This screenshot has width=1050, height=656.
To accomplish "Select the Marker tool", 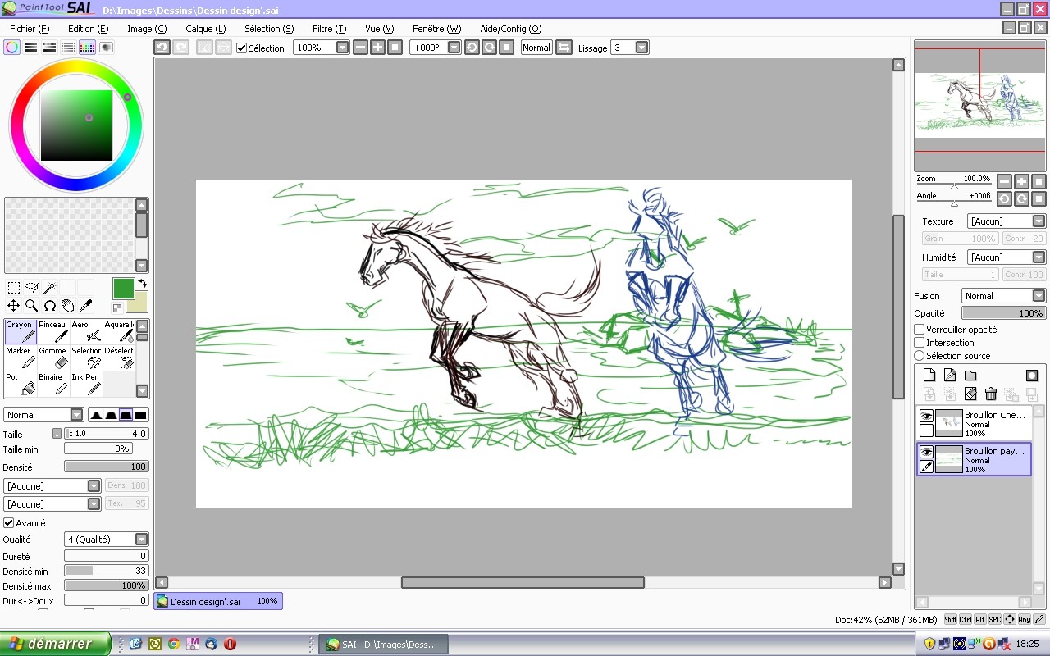I will coord(21,358).
